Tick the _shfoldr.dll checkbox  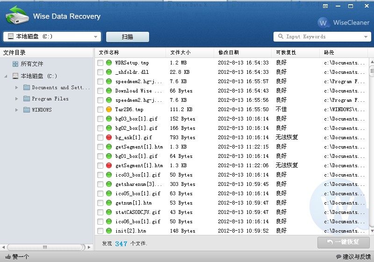tap(100, 72)
